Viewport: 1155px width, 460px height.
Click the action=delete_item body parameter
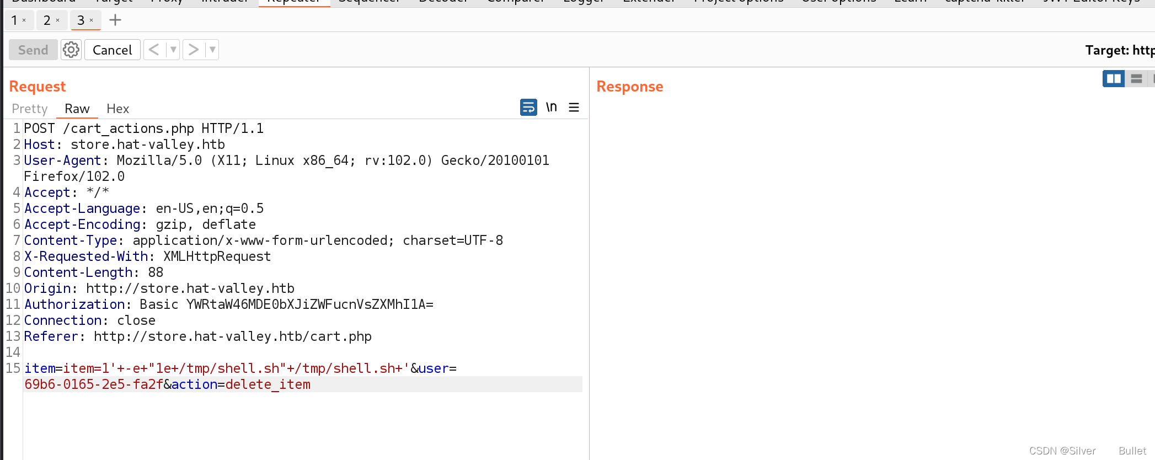tap(241, 384)
